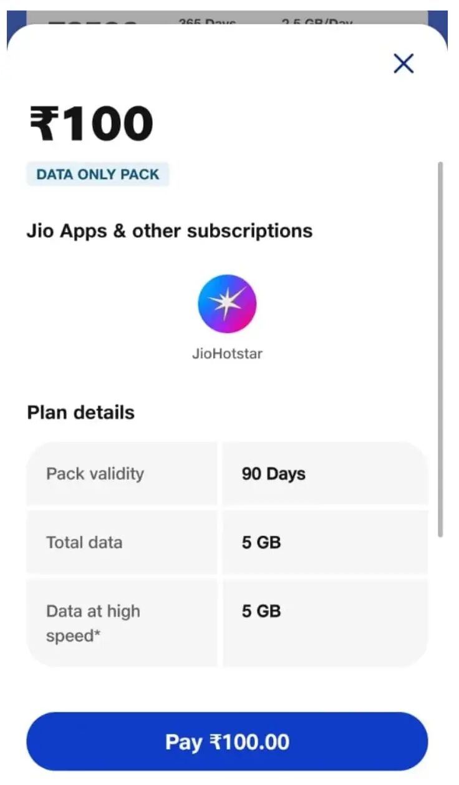Select the 90 Days validity value

tap(274, 474)
